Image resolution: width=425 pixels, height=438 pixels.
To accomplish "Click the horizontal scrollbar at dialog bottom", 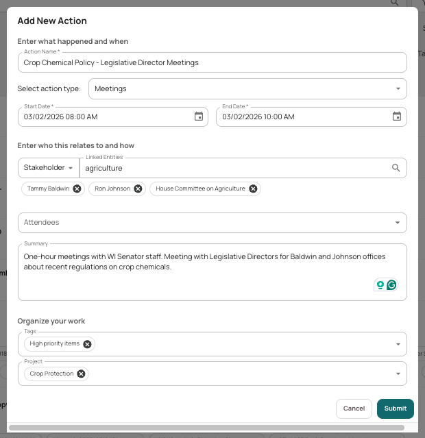I will 206,428.
